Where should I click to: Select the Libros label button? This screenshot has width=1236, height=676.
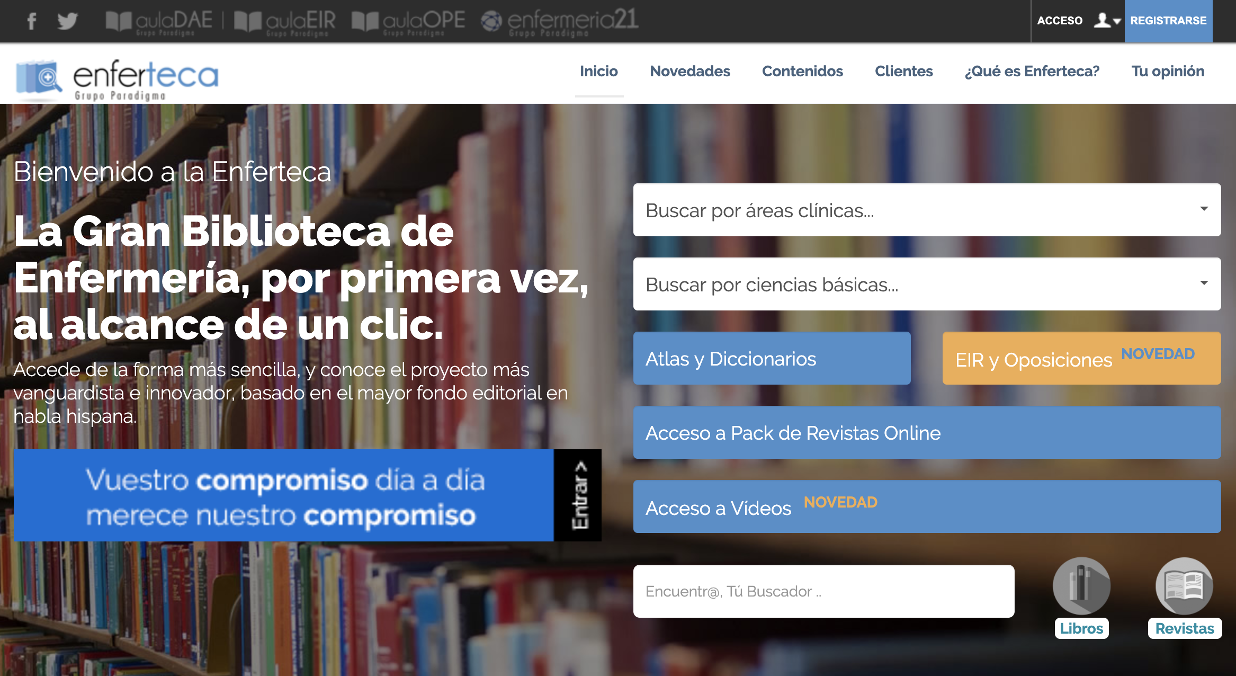[x=1081, y=628]
